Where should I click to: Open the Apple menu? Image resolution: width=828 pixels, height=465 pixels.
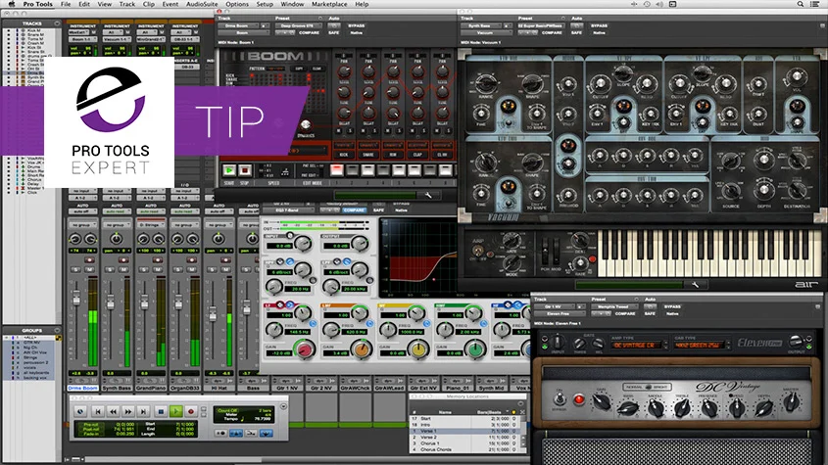point(12,4)
